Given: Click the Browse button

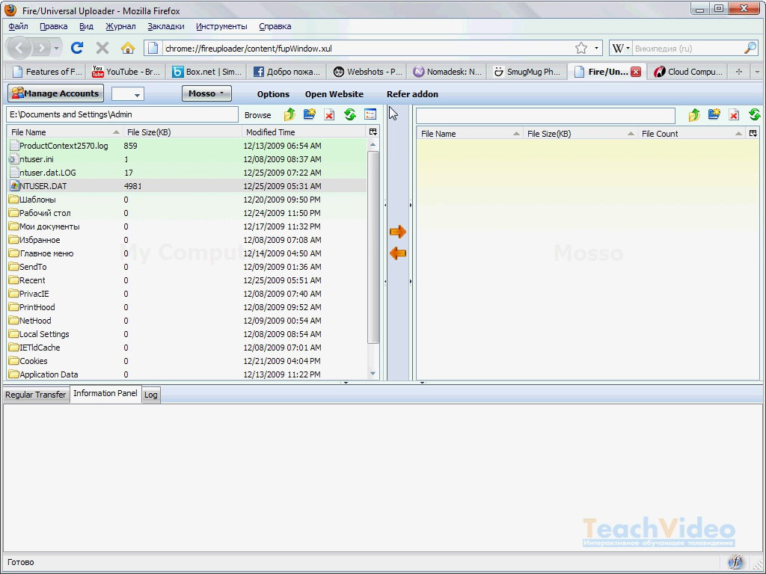Looking at the screenshot, I should pyautogui.click(x=257, y=115).
